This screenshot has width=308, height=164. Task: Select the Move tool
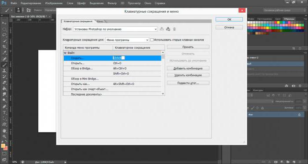[x=4, y=23]
